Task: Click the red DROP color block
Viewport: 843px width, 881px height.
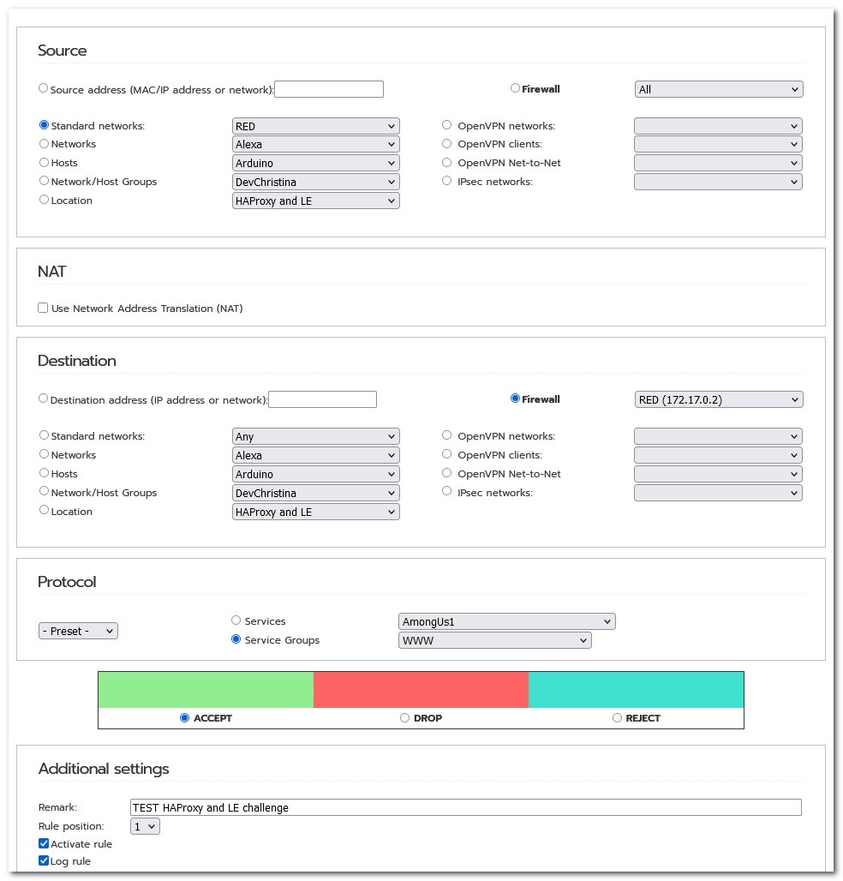Action: coord(421,689)
